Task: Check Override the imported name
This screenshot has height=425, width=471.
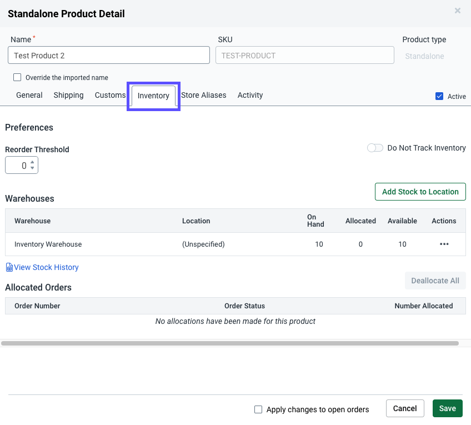Action: (x=17, y=77)
